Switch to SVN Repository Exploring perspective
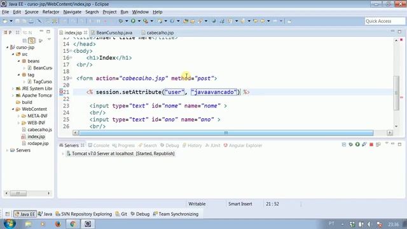Viewport: 407px width, 229px height. pos(83,214)
